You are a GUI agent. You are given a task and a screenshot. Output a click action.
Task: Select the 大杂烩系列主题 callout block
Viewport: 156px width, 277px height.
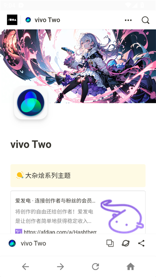[x=78, y=176]
